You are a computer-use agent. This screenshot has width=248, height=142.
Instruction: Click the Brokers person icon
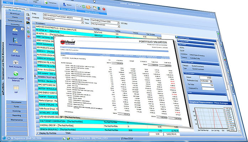(x=64, y=4)
